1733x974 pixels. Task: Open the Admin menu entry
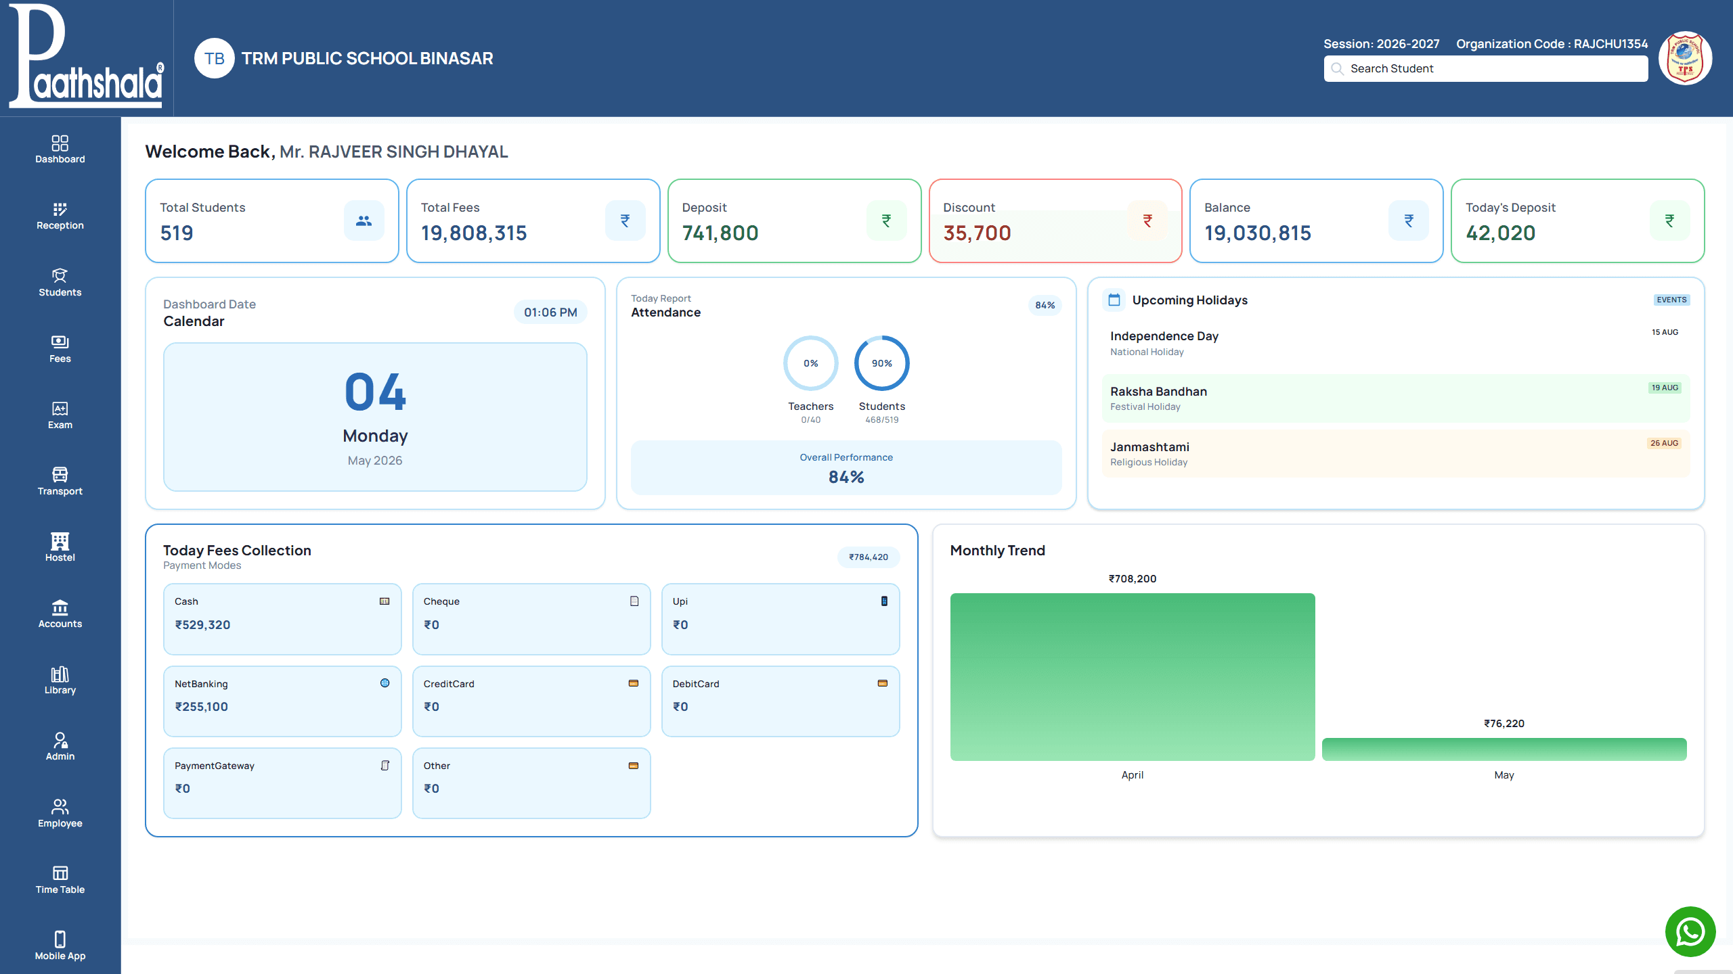pyautogui.click(x=60, y=747)
